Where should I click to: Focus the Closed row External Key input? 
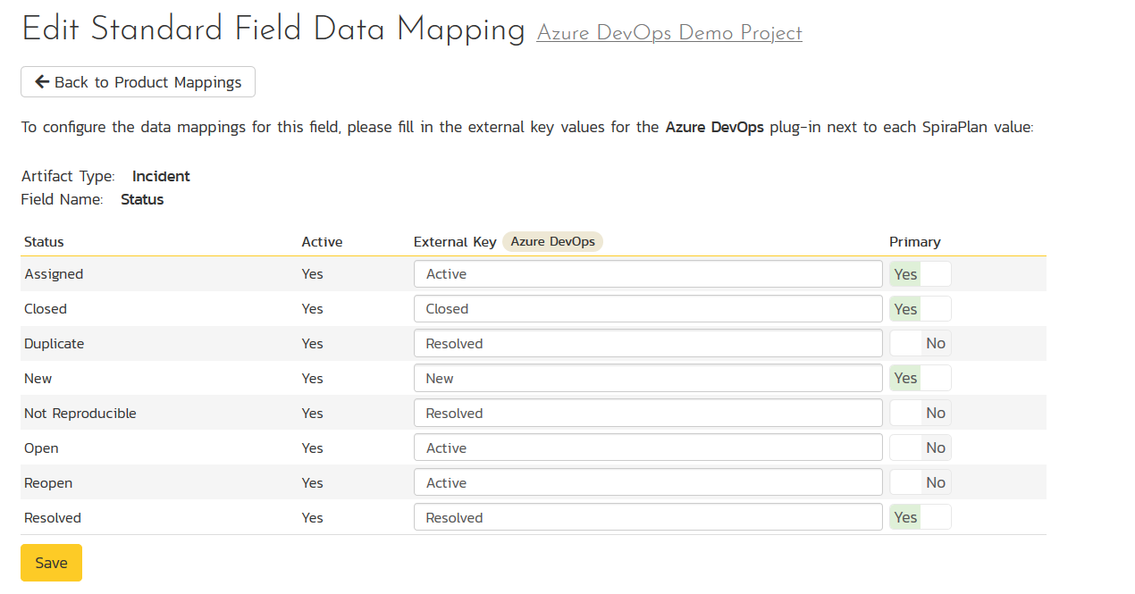coord(647,309)
